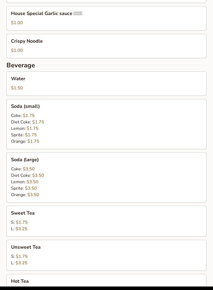Pick the small Unsweet Tea size
The width and height of the screenshot is (213, 290).
[x=19, y=256]
